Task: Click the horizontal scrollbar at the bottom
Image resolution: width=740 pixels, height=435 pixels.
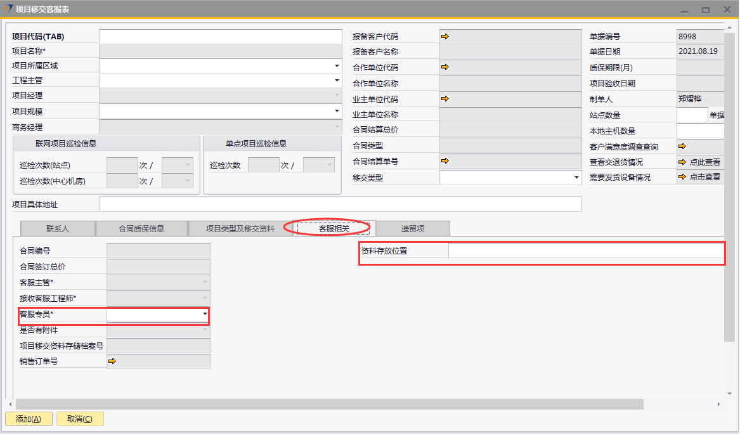Action: (330, 405)
